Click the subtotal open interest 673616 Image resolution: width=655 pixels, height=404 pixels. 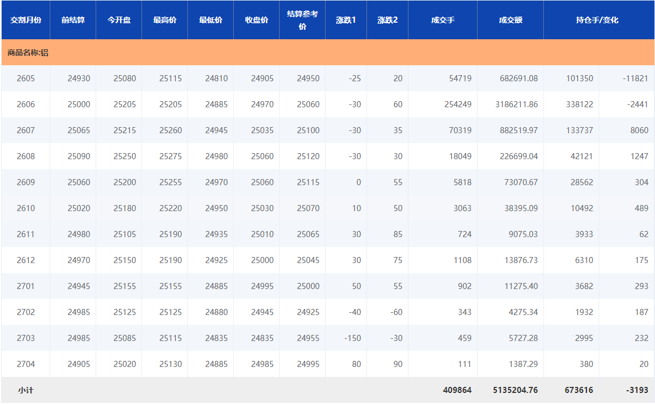[579, 390]
